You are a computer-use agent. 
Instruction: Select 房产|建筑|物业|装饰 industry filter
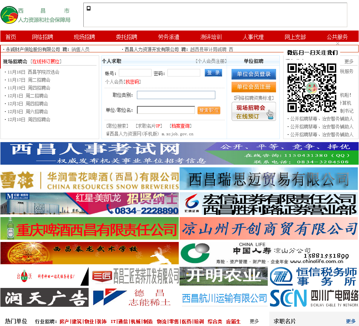pyautogui.click(x=83, y=321)
